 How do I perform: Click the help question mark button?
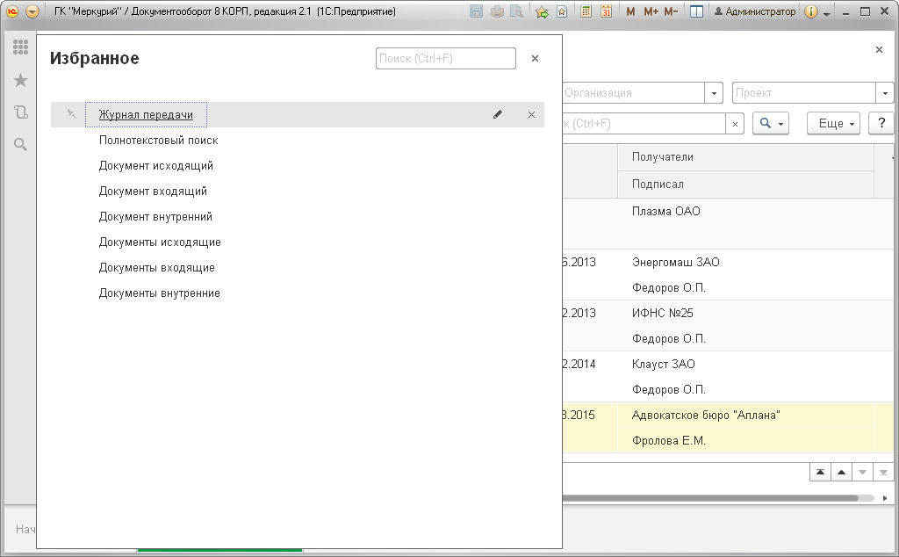coord(881,123)
